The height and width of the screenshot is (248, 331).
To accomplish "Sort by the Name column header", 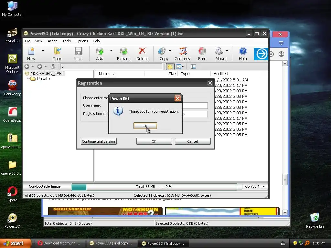I will tap(120, 74).
